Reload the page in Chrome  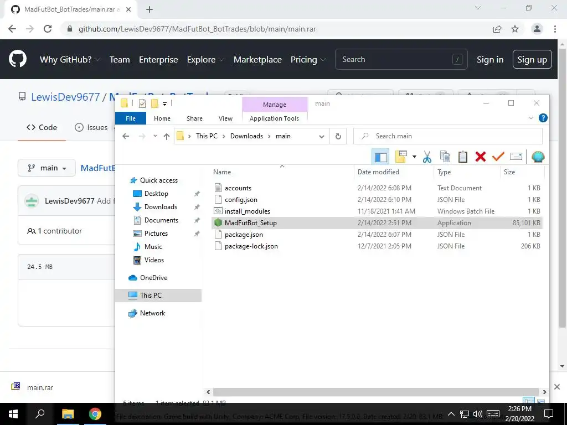click(48, 29)
